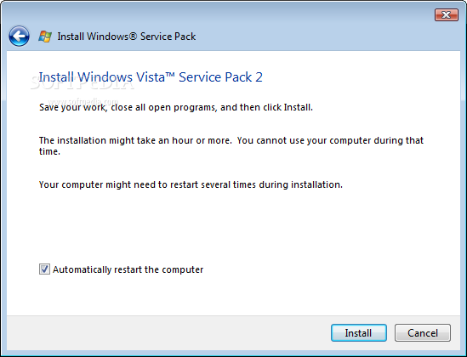Start installation with the Install button
This screenshot has height=357, width=467.
pyautogui.click(x=359, y=332)
